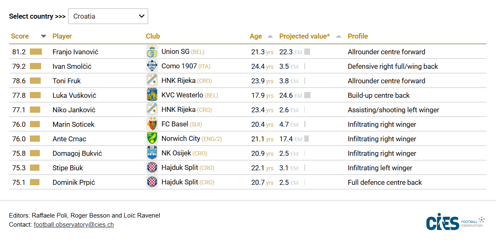The image size is (496, 242).
Task: Click Stipe Biuk's Hajduk Split crest
Action: tap(152, 168)
